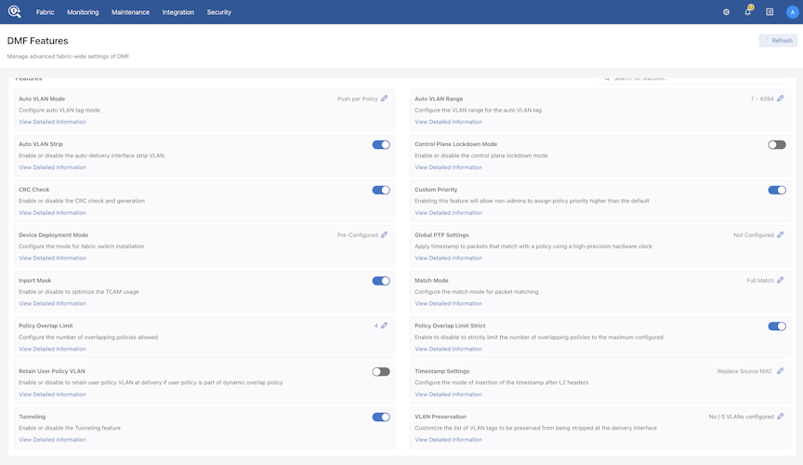This screenshot has height=465, width=803.
Task: View detailed information for Inport Mask
Action: coord(52,303)
